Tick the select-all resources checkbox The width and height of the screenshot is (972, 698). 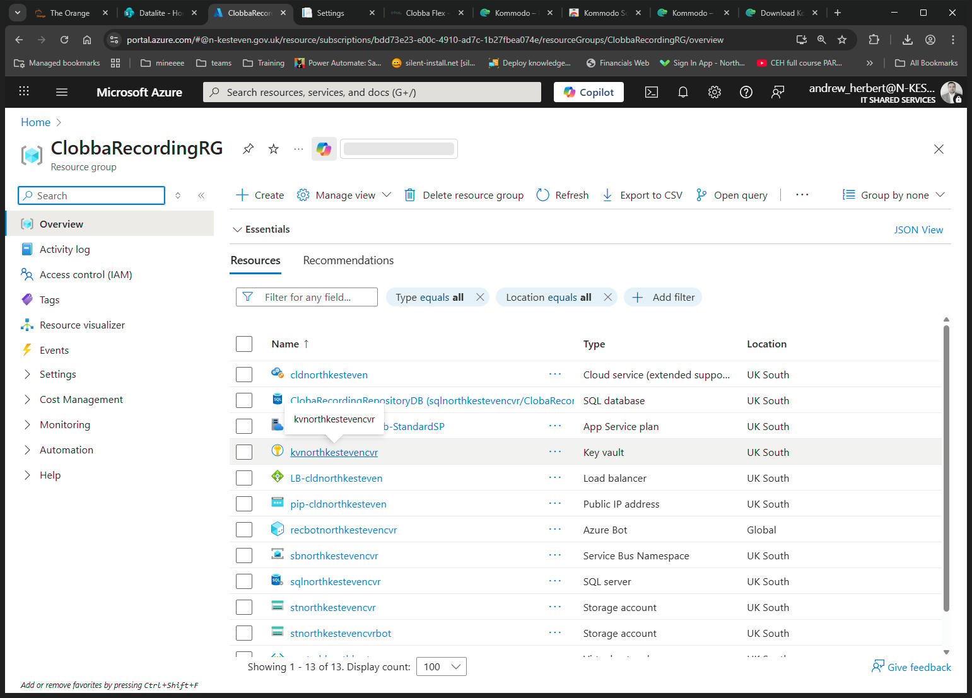click(x=244, y=344)
